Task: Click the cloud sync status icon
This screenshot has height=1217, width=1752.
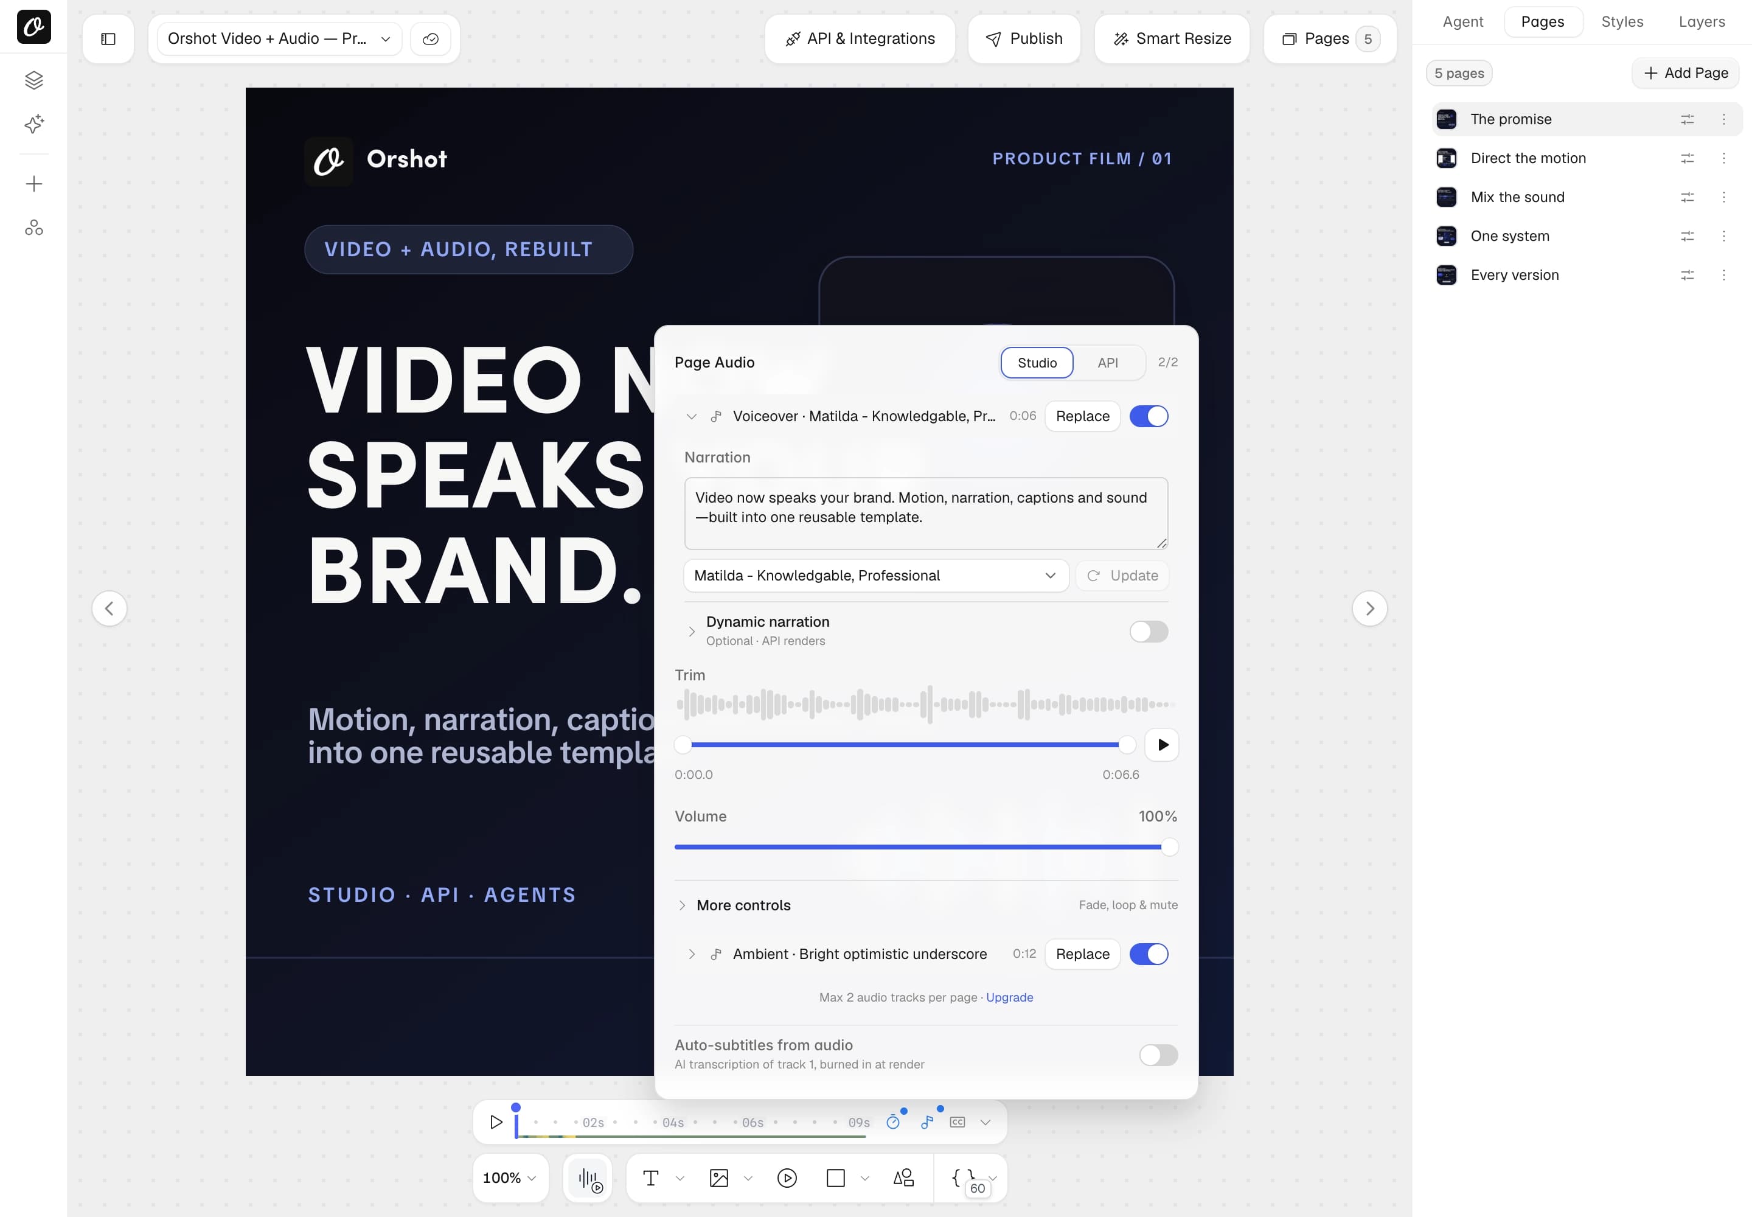Action: click(x=431, y=39)
